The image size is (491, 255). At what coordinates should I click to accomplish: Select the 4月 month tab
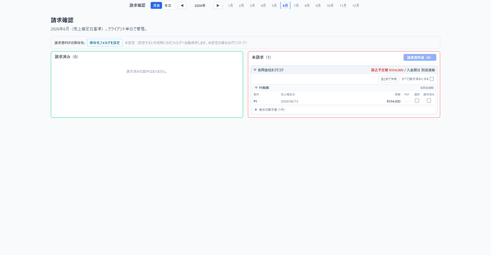tap(263, 5)
